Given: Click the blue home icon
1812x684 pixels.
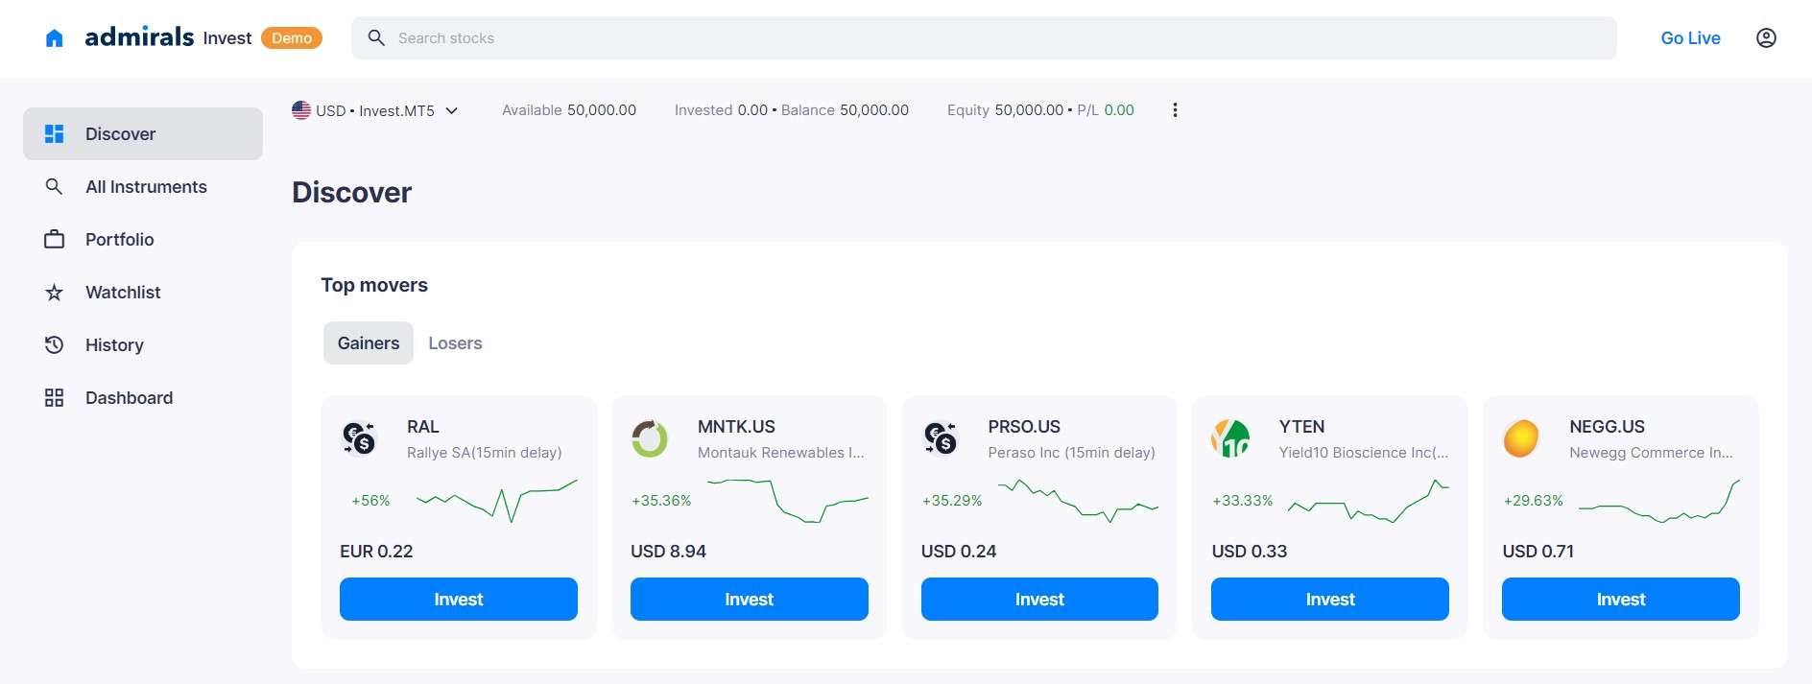Looking at the screenshot, I should coord(55,38).
